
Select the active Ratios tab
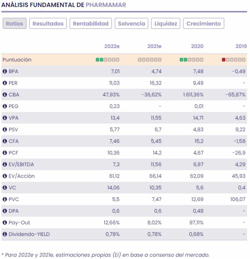(15, 24)
